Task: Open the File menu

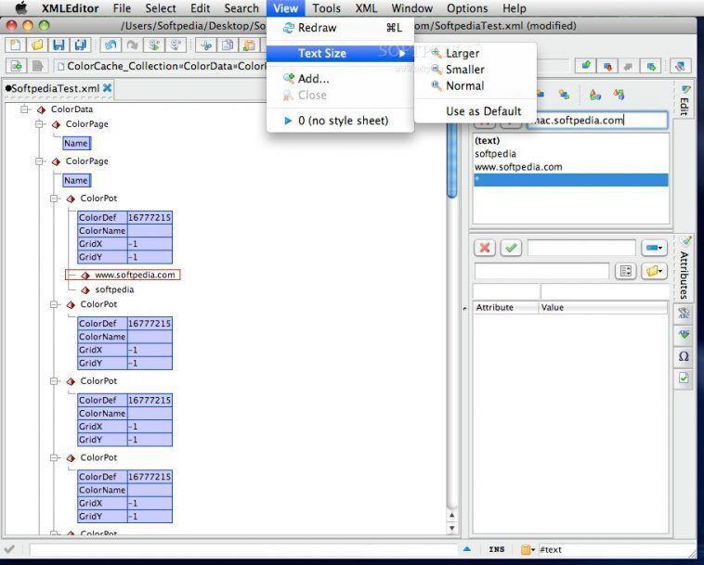Action: point(122,8)
